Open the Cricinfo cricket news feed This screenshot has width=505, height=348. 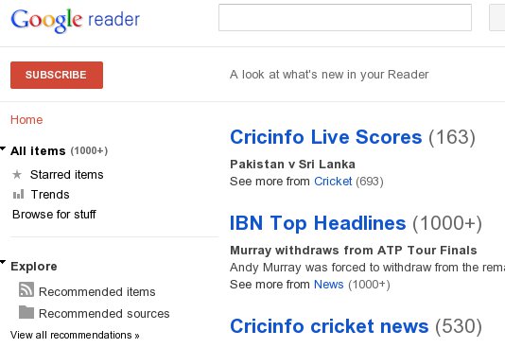[x=329, y=326]
